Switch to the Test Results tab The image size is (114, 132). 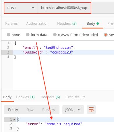click(76, 97)
